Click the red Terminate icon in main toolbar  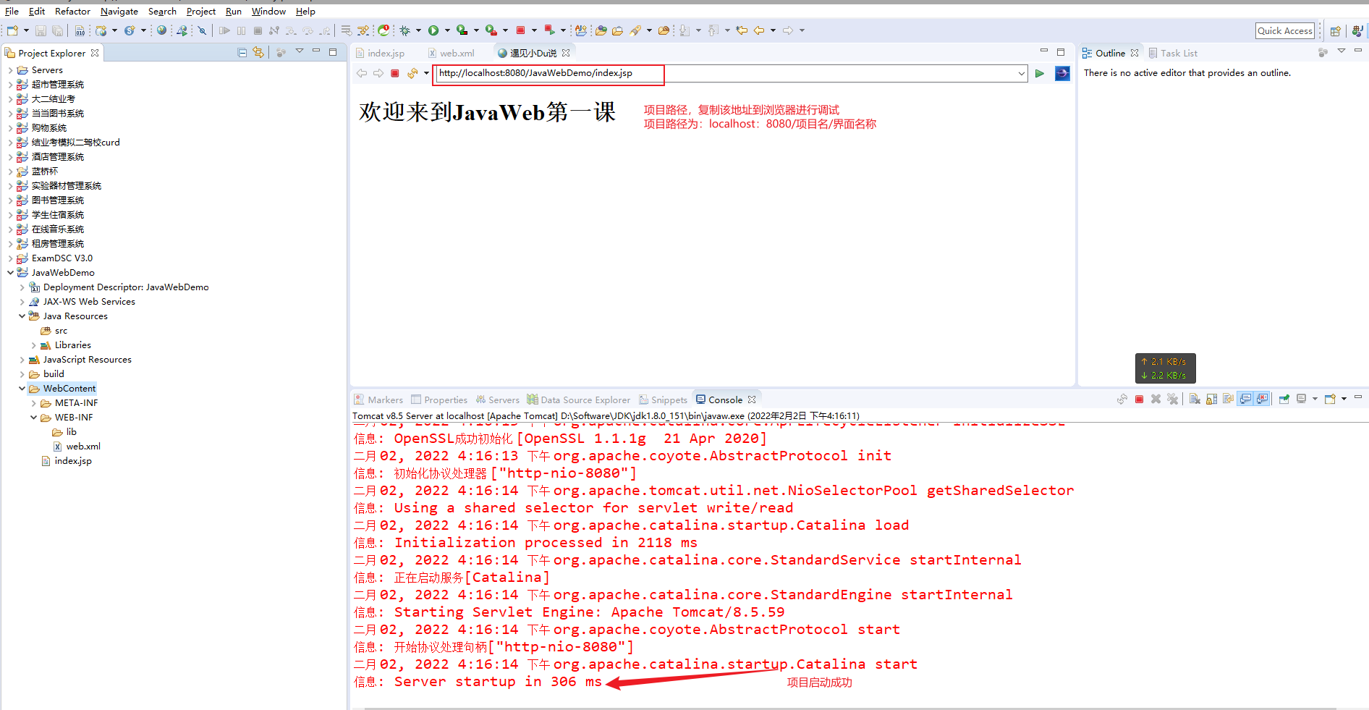[520, 30]
